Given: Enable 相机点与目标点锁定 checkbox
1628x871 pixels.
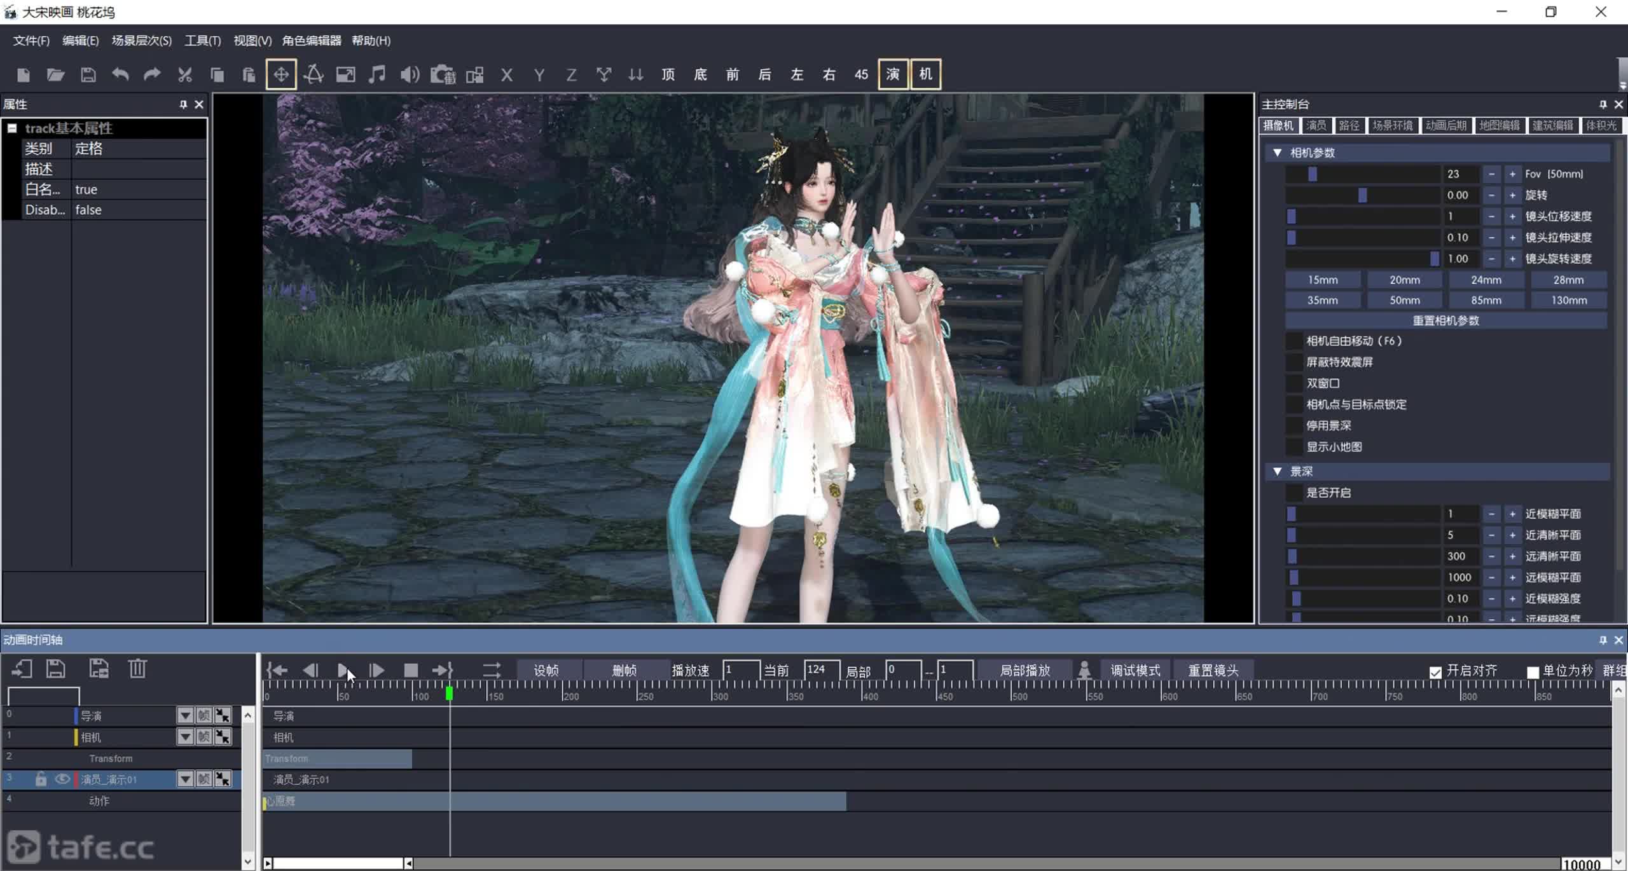Looking at the screenshot, I should pyautogui.click(x=1294, y=405).
